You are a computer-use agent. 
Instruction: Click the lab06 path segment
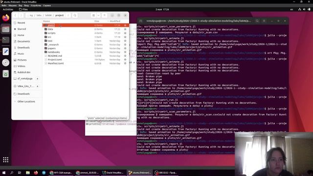coord(48,15)
